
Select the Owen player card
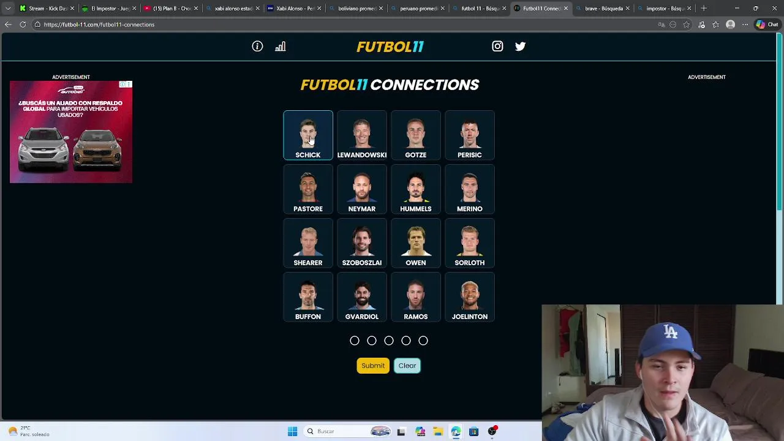pyautogui.click(x=416, y=243)
